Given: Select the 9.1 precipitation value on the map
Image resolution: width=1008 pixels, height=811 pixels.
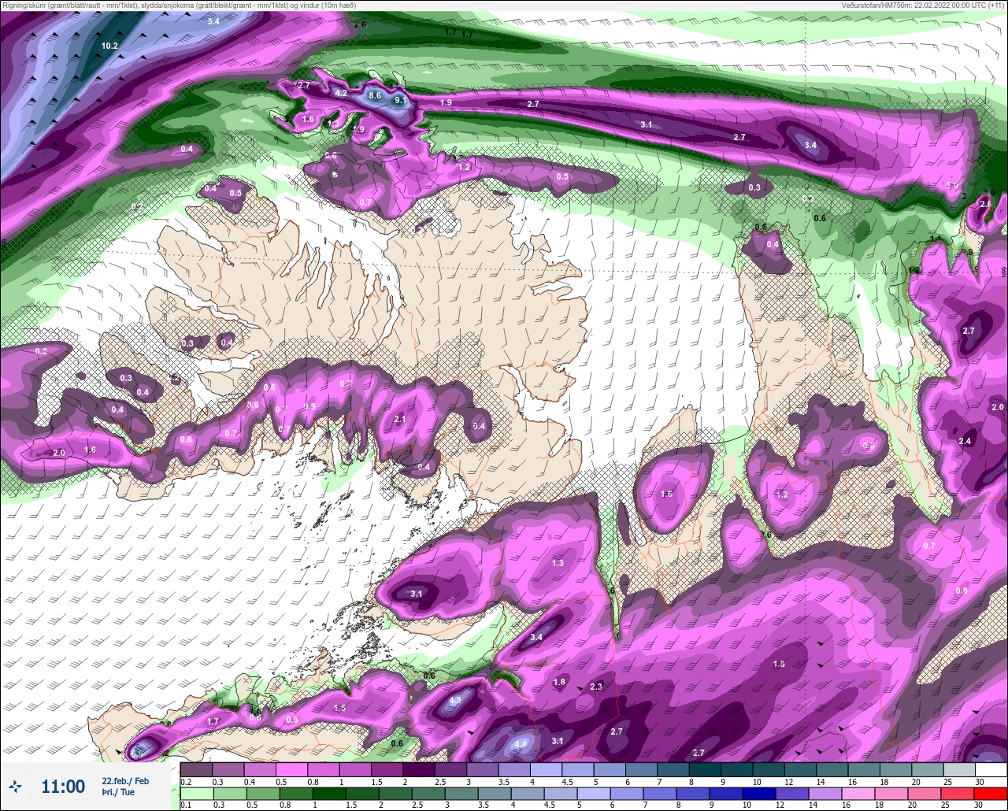Looking at the screenshot, I should [401, 100].
